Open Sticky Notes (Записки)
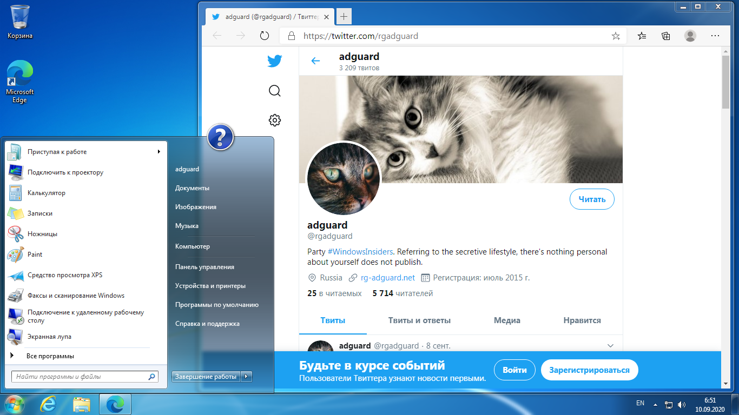This screenshot has width=739, height=415. (87, 213)
